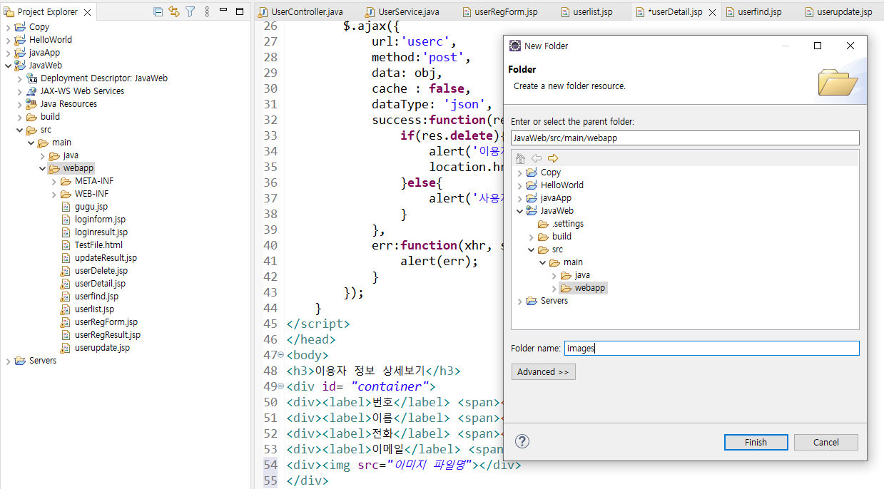This screenshot has width=884, height=489.
Task: Select loginform.jsp in Project Explorer
Action: point(100,220)
